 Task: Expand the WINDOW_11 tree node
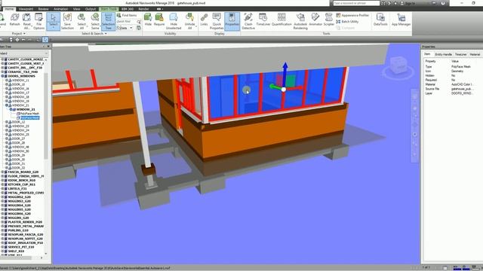pyautogui.click(x=7, y=81)
